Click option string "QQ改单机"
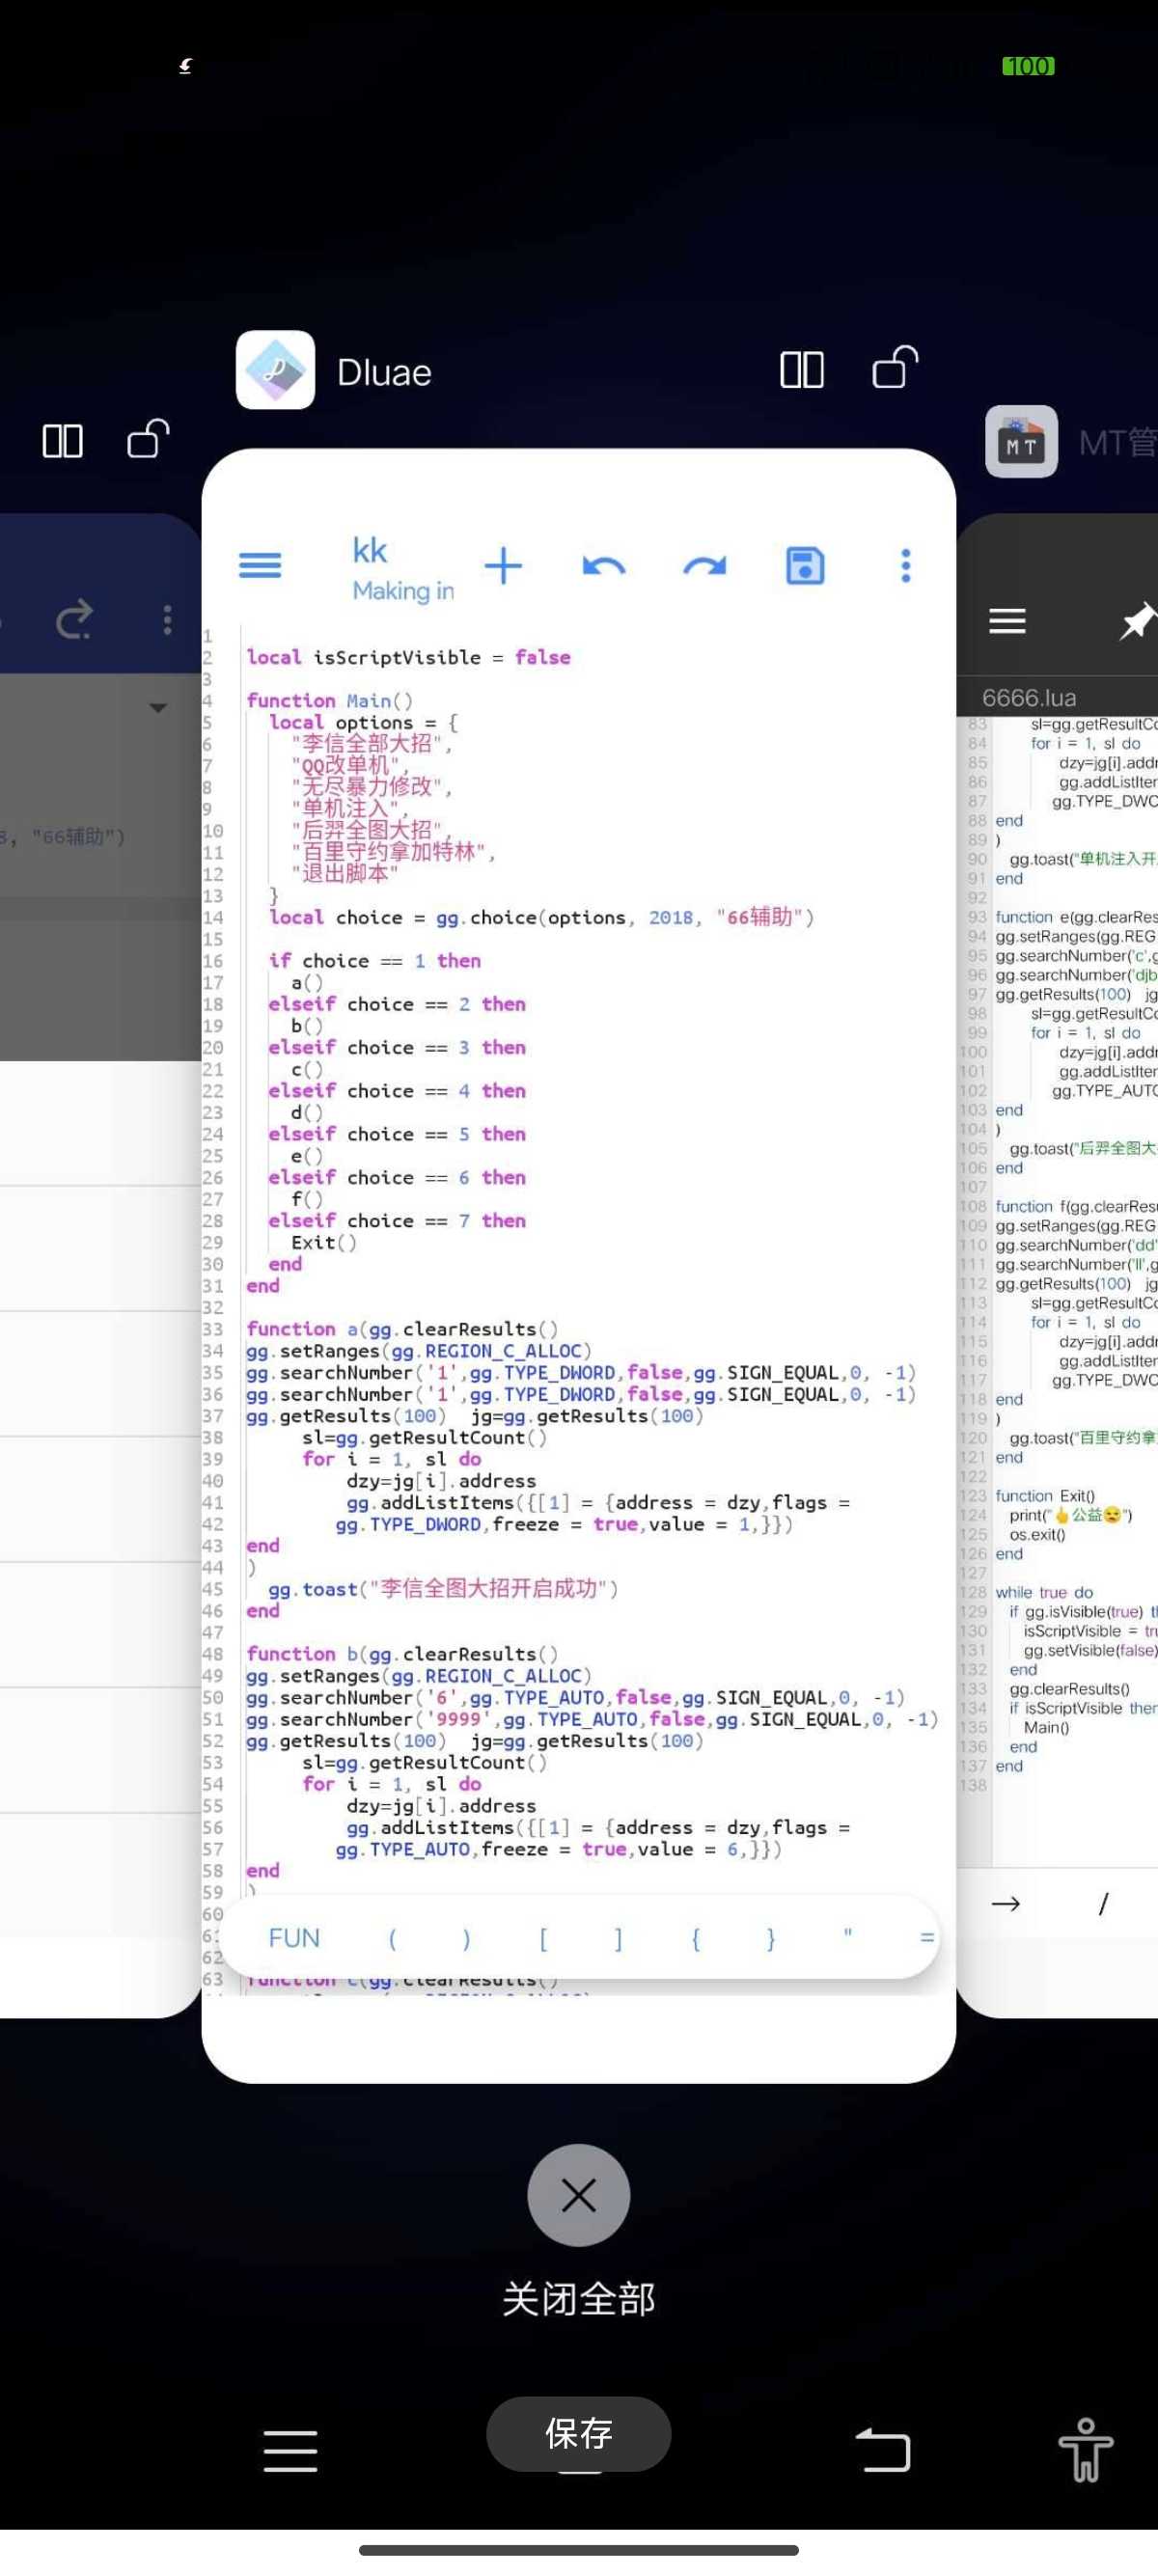Screen dimensions: 1158x2576 click(349, 765)
